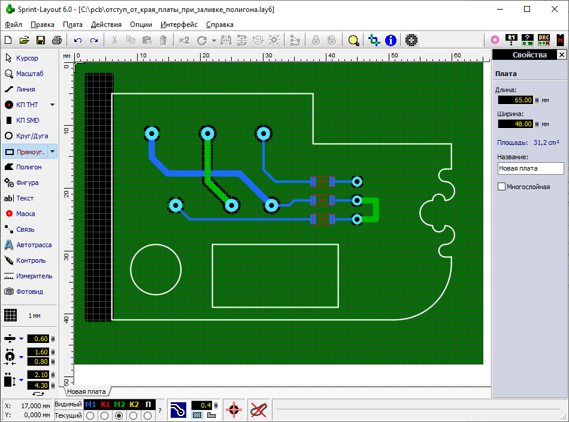569x422 pixels.
Task: Click the DRC check icon in toolbar
Action: 543,40
